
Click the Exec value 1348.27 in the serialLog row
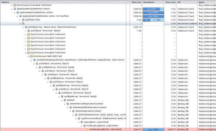171,130
